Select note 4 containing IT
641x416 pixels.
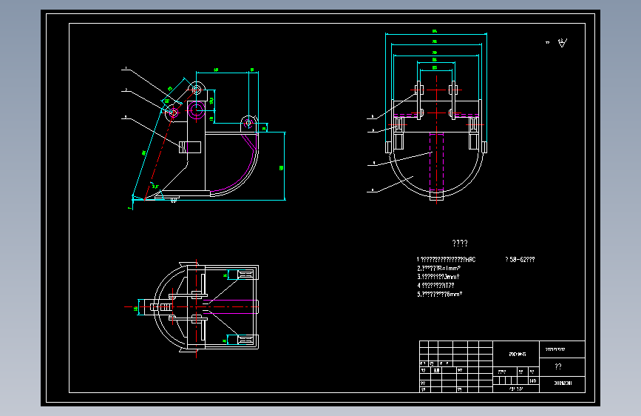click(435, 286)
